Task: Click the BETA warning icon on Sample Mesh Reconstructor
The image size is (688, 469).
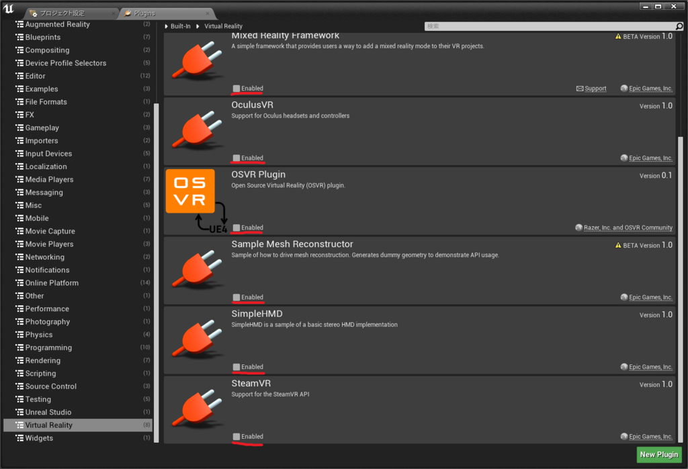Action: click(x=618, y=246)
